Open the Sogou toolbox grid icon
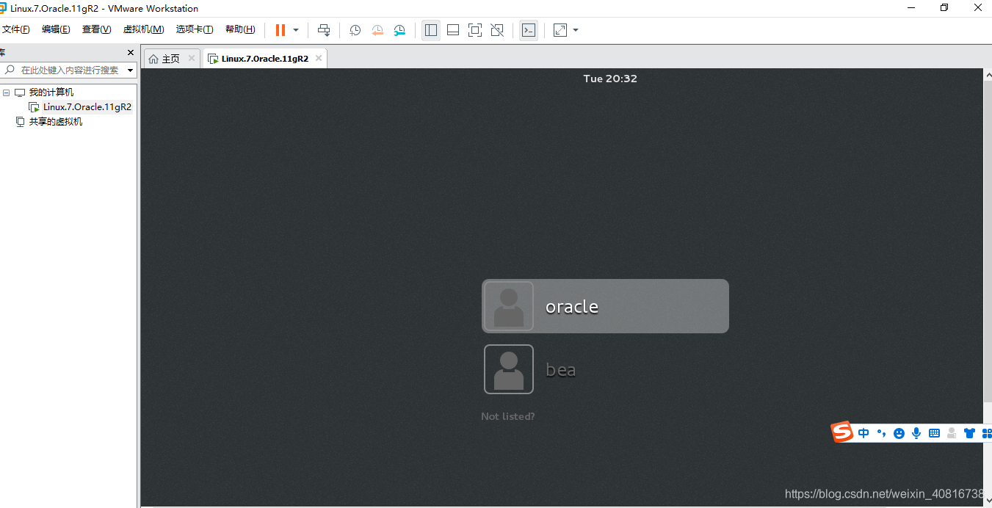This screenshot has height=508, width=992. pyautogui.click(x=986, y=433)
